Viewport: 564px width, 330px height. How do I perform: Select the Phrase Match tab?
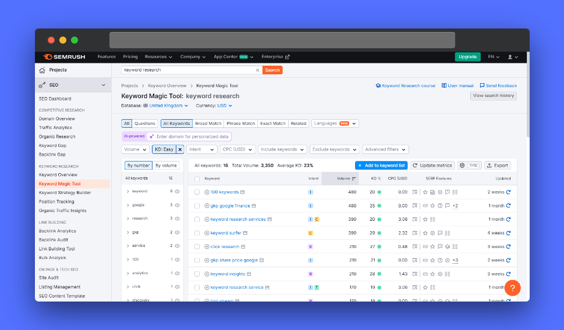tap(240, 124)
